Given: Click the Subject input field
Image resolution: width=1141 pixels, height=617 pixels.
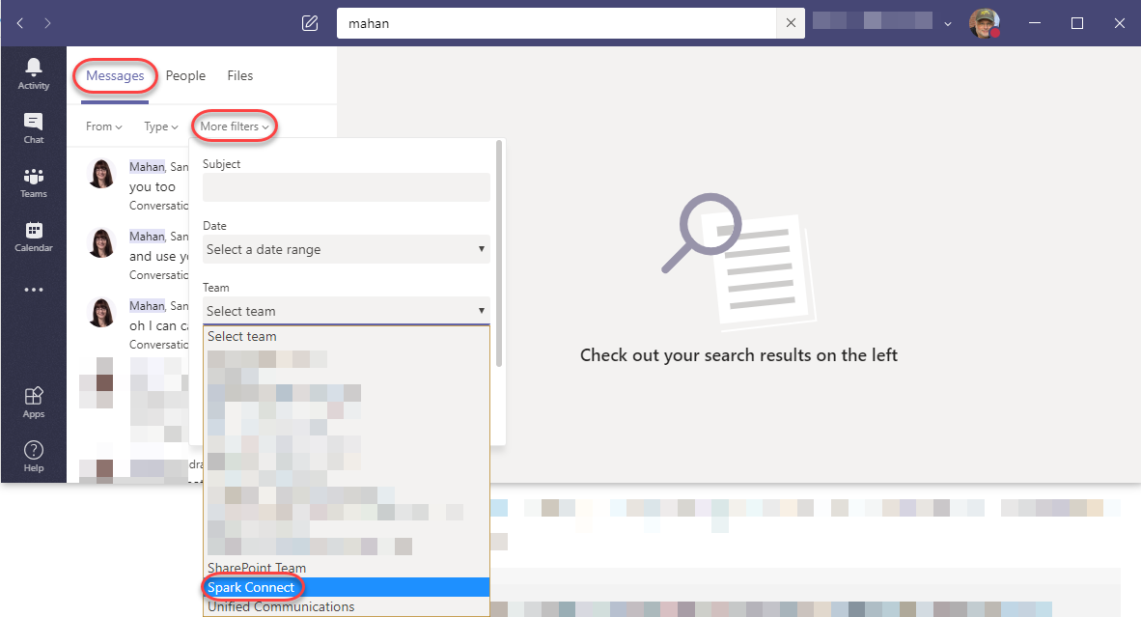Looking at the screenshot, I should click(346, 186).
